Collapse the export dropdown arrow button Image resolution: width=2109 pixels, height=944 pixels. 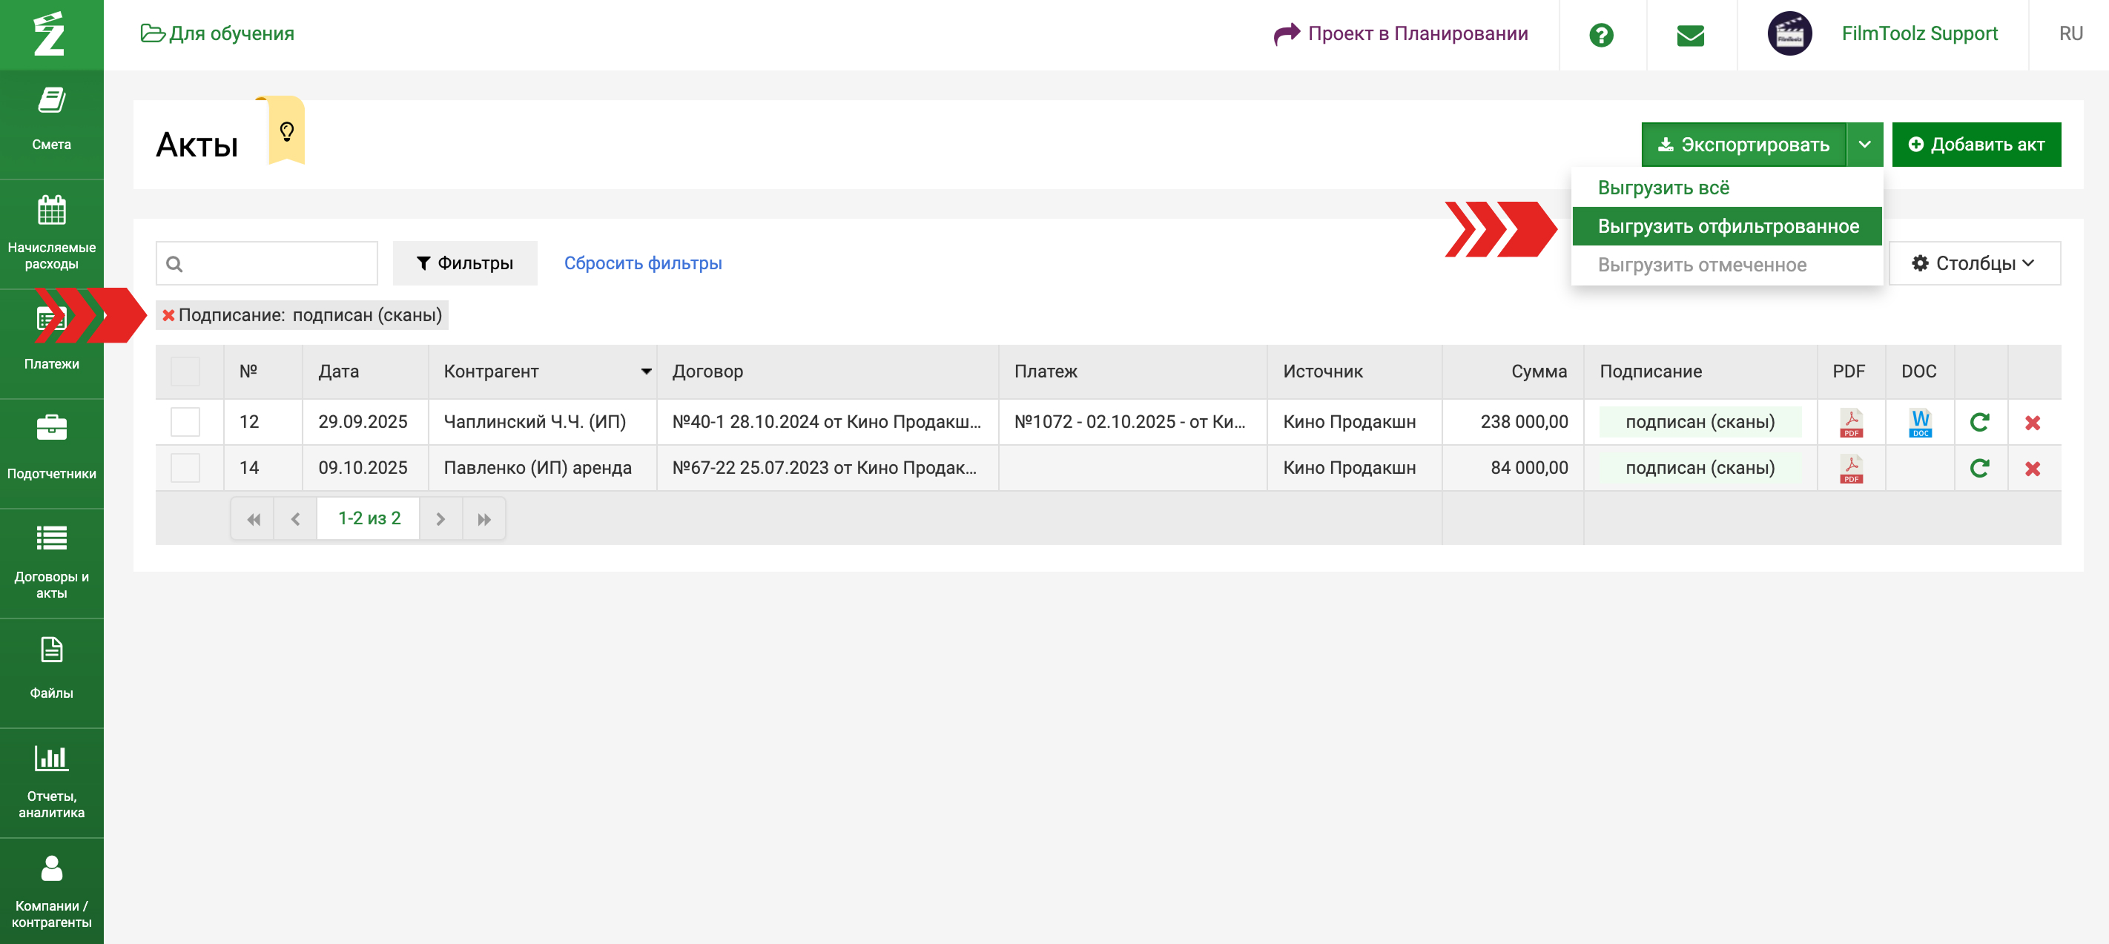[1864, 145]
